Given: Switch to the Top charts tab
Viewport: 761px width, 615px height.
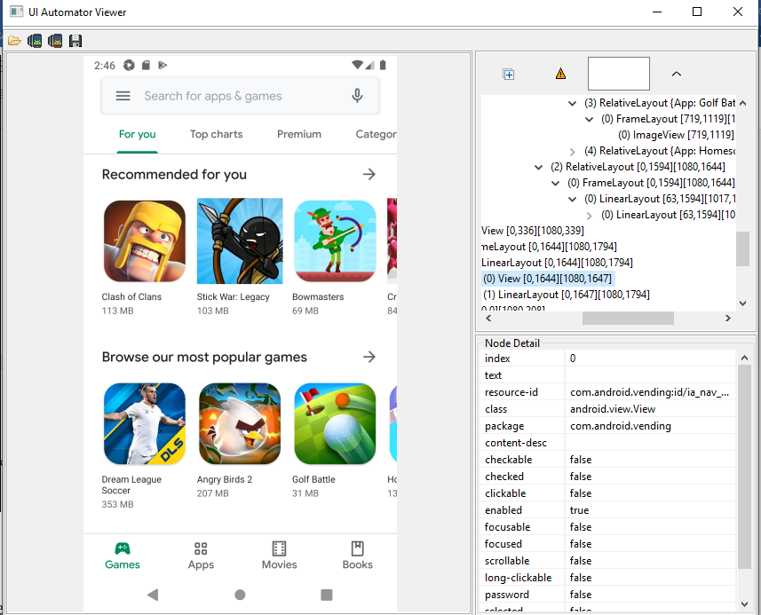Looking at the screenshot, I should (216, 134).
